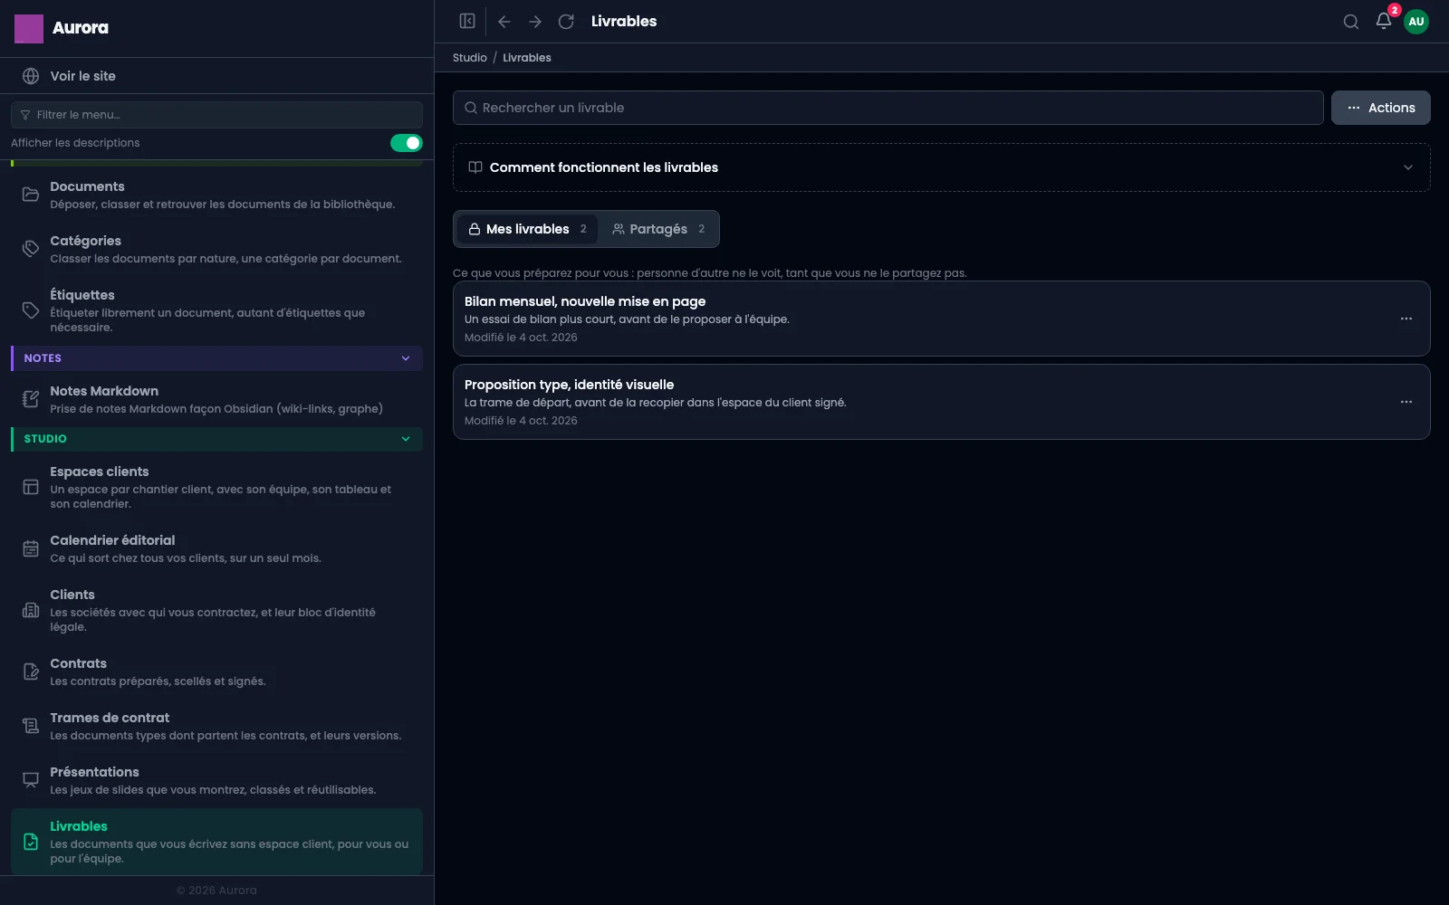Open the Voir le site menu item
1449x905 pixels.
click(x=217, y=76)
